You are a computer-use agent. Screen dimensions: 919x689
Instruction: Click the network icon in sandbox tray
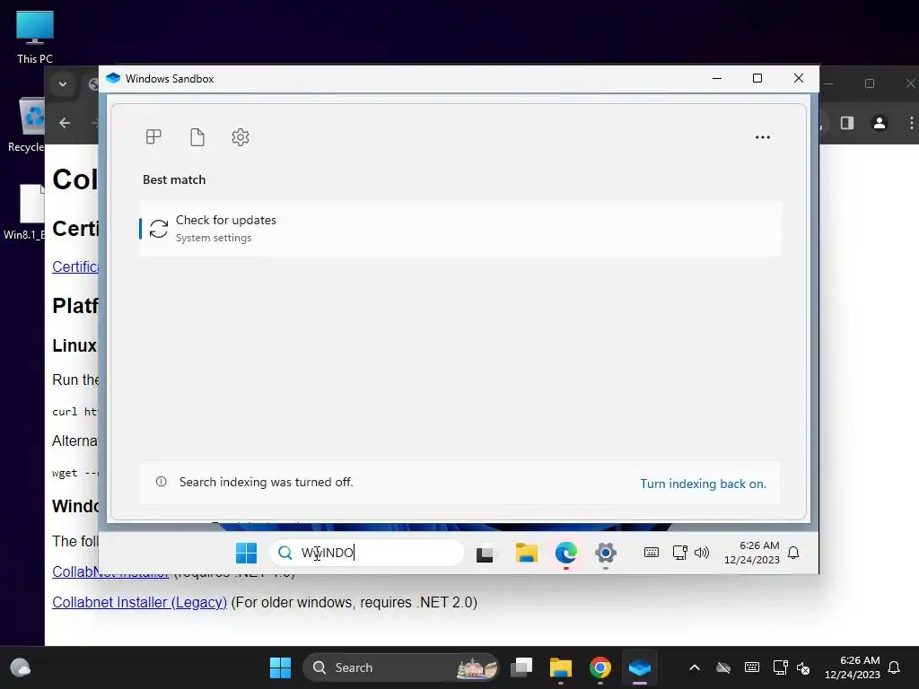click(680, 553)
